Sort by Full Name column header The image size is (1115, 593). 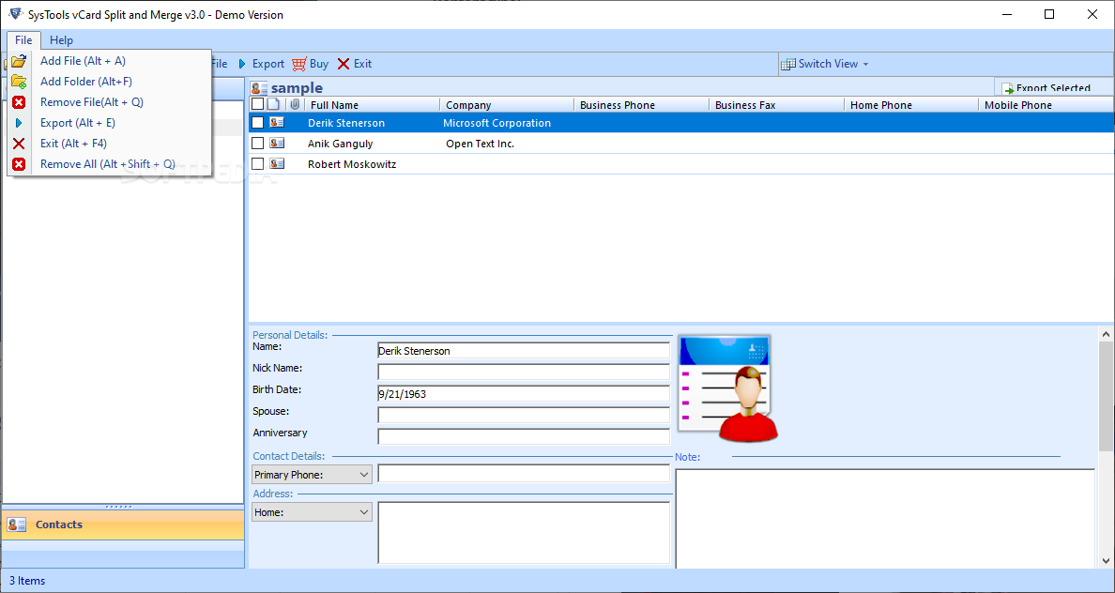pos(372,105)
